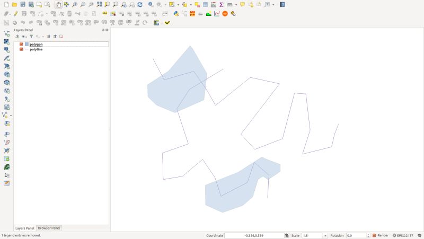
Task: Save the current project
Action: coord(23,5)
